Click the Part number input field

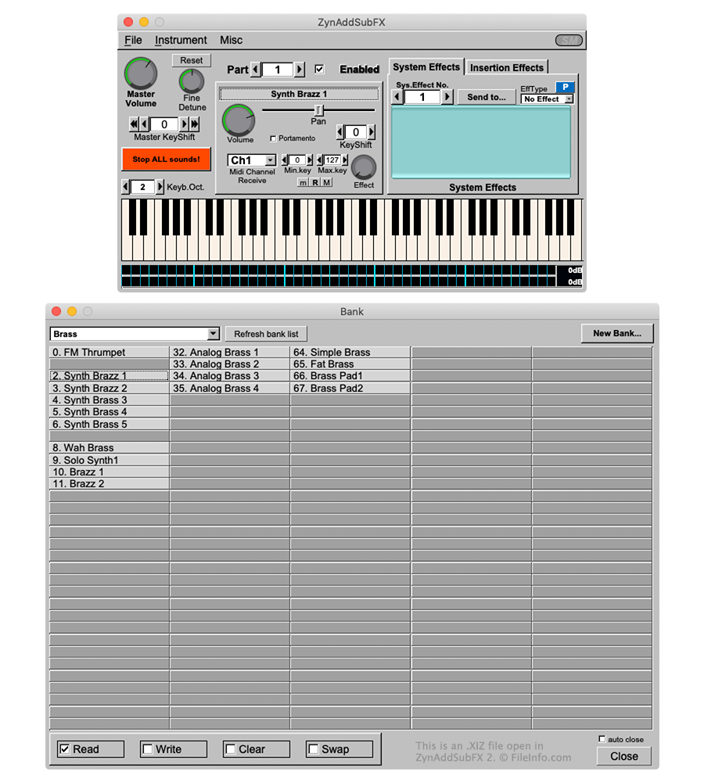point(277,70)
